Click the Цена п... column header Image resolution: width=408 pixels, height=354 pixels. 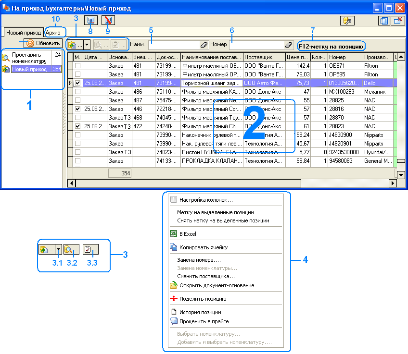(x=298, y=57)
